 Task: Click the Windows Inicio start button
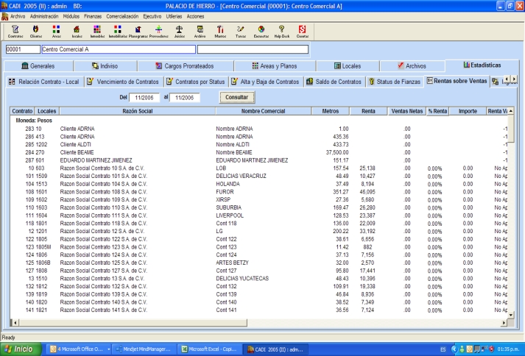(20, 349)
